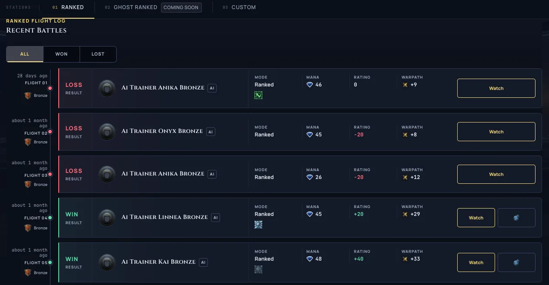Click the potion icon button in Flight 05

tap(516, 262)
